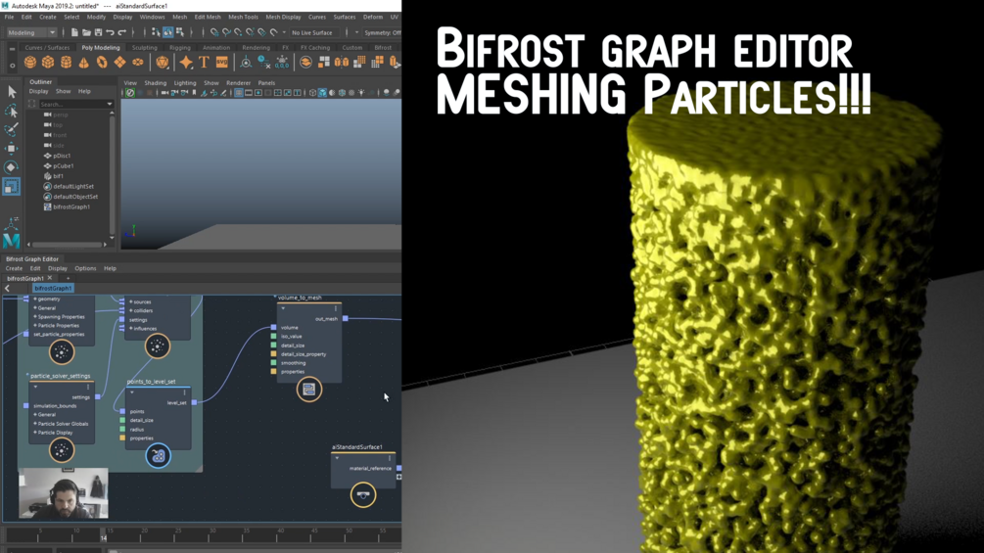The height and width of the screenshot is (553, 984).
Task: Click the bifrostGraph1 breadcrumb button
Action: click(x=53, y=289)
